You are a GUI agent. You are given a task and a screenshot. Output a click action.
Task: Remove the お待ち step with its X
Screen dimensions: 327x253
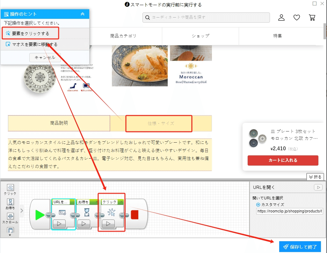[x=97, y=202]
